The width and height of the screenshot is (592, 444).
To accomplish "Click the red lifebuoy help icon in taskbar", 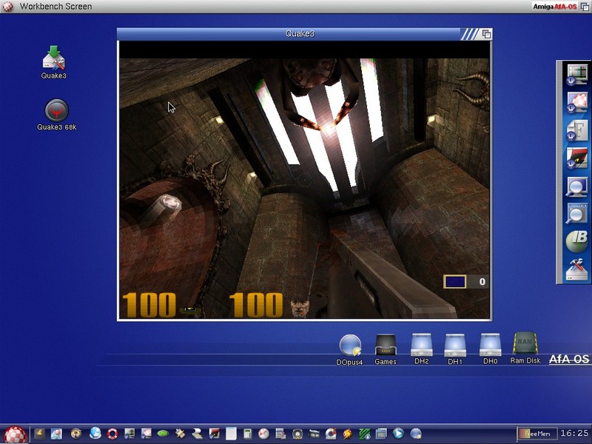I will (x=112, y=434).
